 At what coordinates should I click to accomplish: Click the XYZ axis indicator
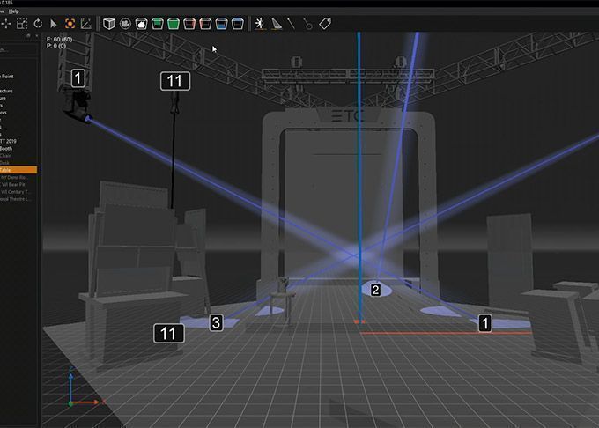pyautogui.click(x=85, y=387)
